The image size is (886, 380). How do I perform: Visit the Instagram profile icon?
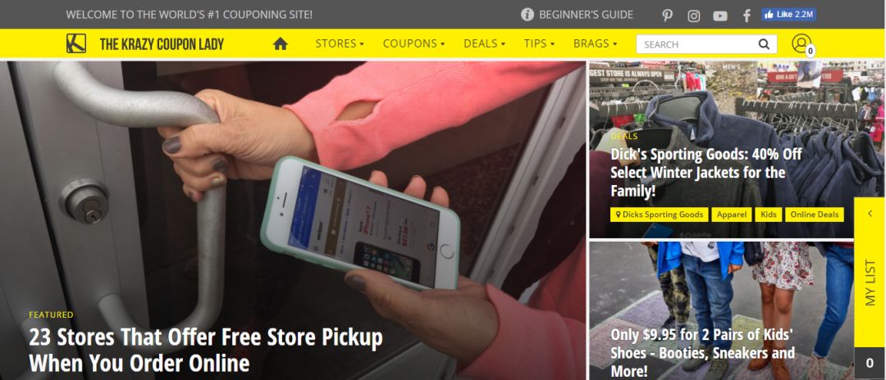tap(693, 16)
